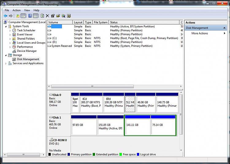
Task: Select Shared Folders in the tree
Action: (26, 39)
